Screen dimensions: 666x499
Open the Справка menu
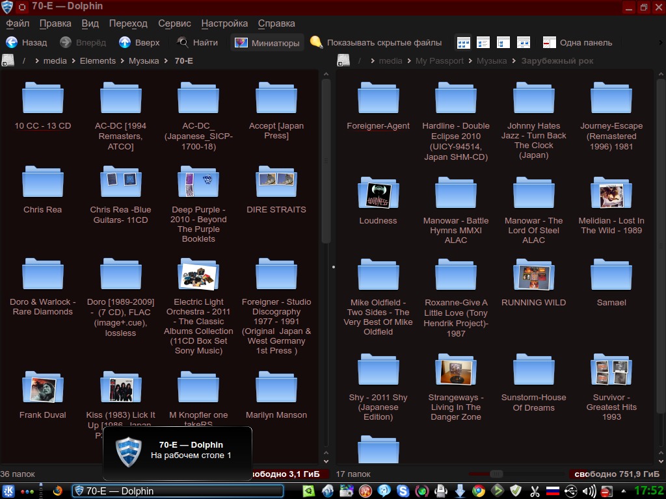point(276,23)
